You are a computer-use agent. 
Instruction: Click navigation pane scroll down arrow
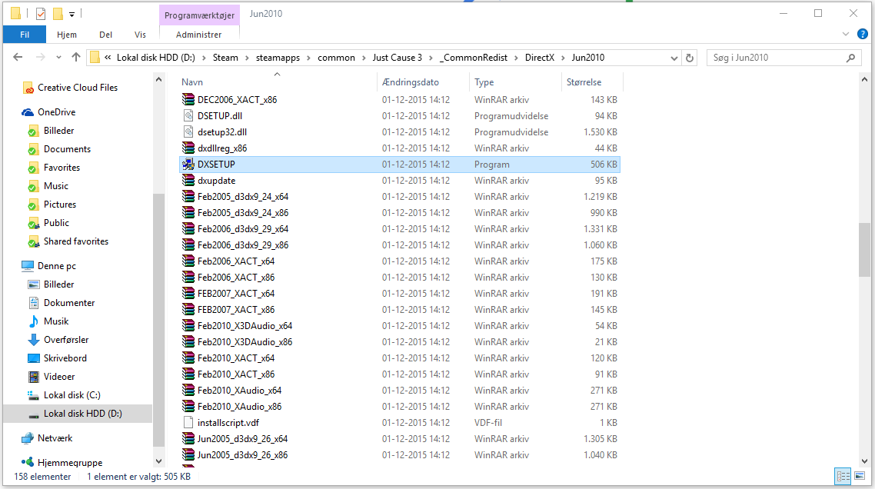point(158,461)
